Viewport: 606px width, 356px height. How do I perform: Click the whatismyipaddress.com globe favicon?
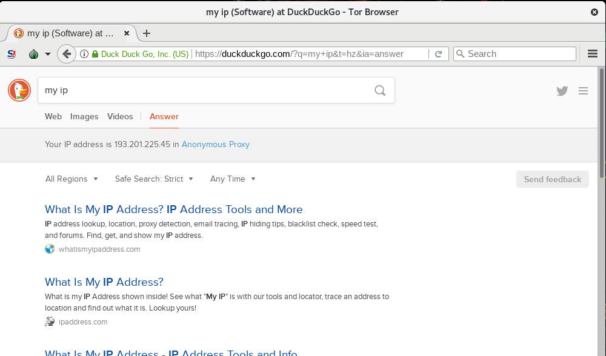tap(50, 249)
